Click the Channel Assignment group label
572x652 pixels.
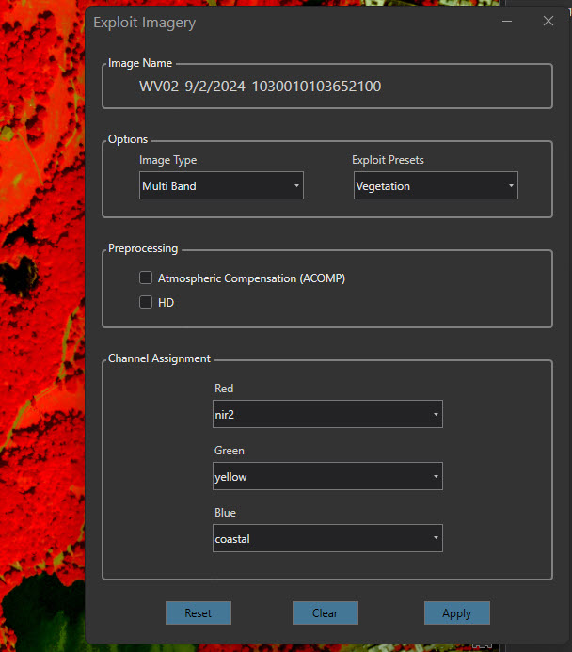(159, 358)
